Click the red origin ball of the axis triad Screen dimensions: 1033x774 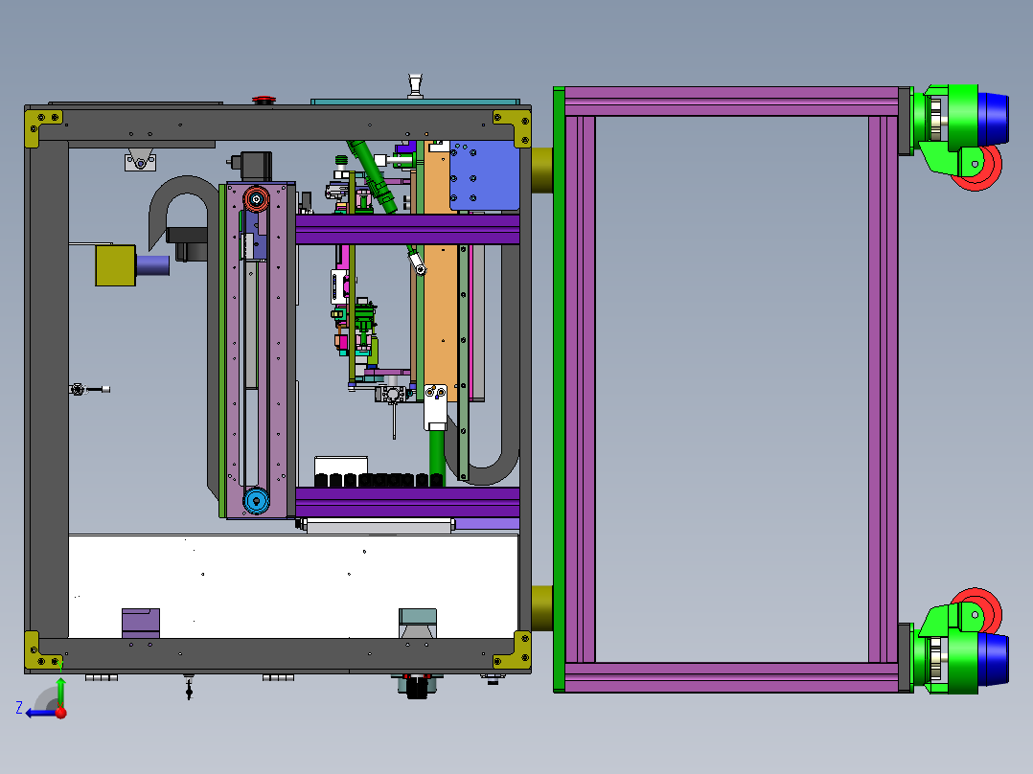pyautogui.click(x=60, y=713)
